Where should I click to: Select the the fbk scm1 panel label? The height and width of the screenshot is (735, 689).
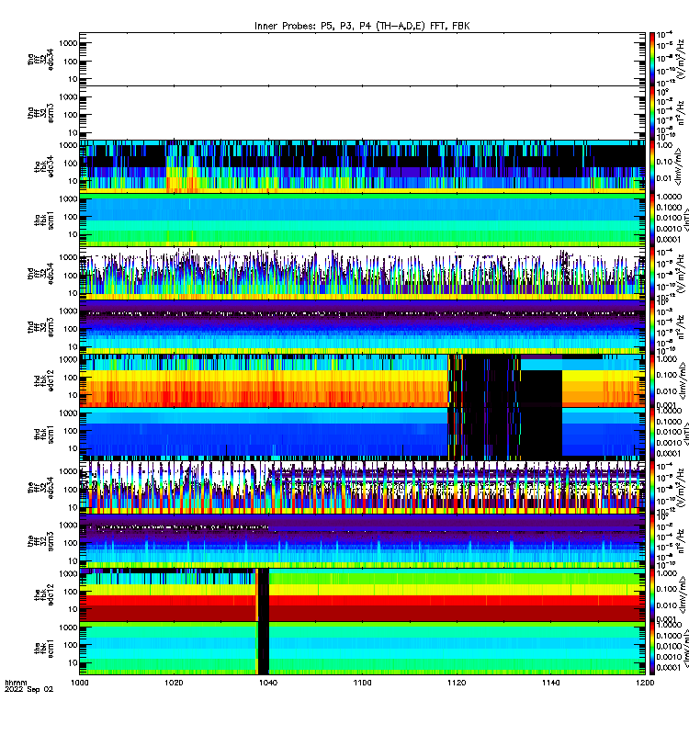(x=43, y=649)
